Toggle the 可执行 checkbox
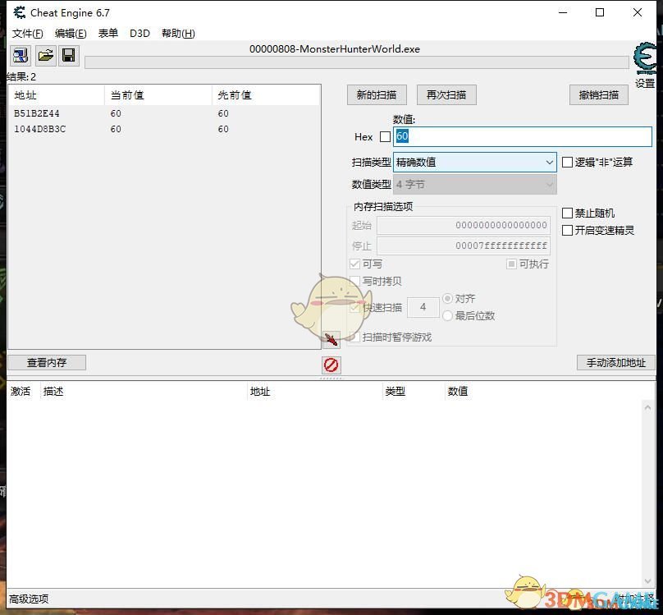This screenshot has width=663, height=615. 511,264
